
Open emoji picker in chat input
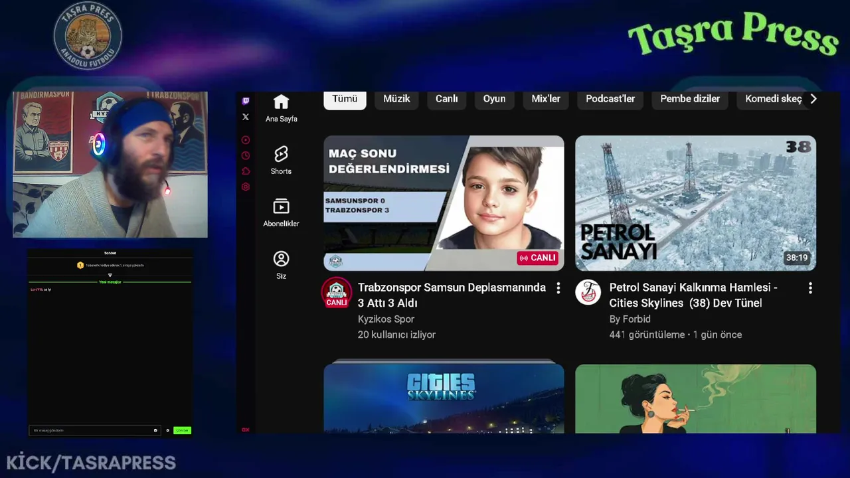coord(155,430)
